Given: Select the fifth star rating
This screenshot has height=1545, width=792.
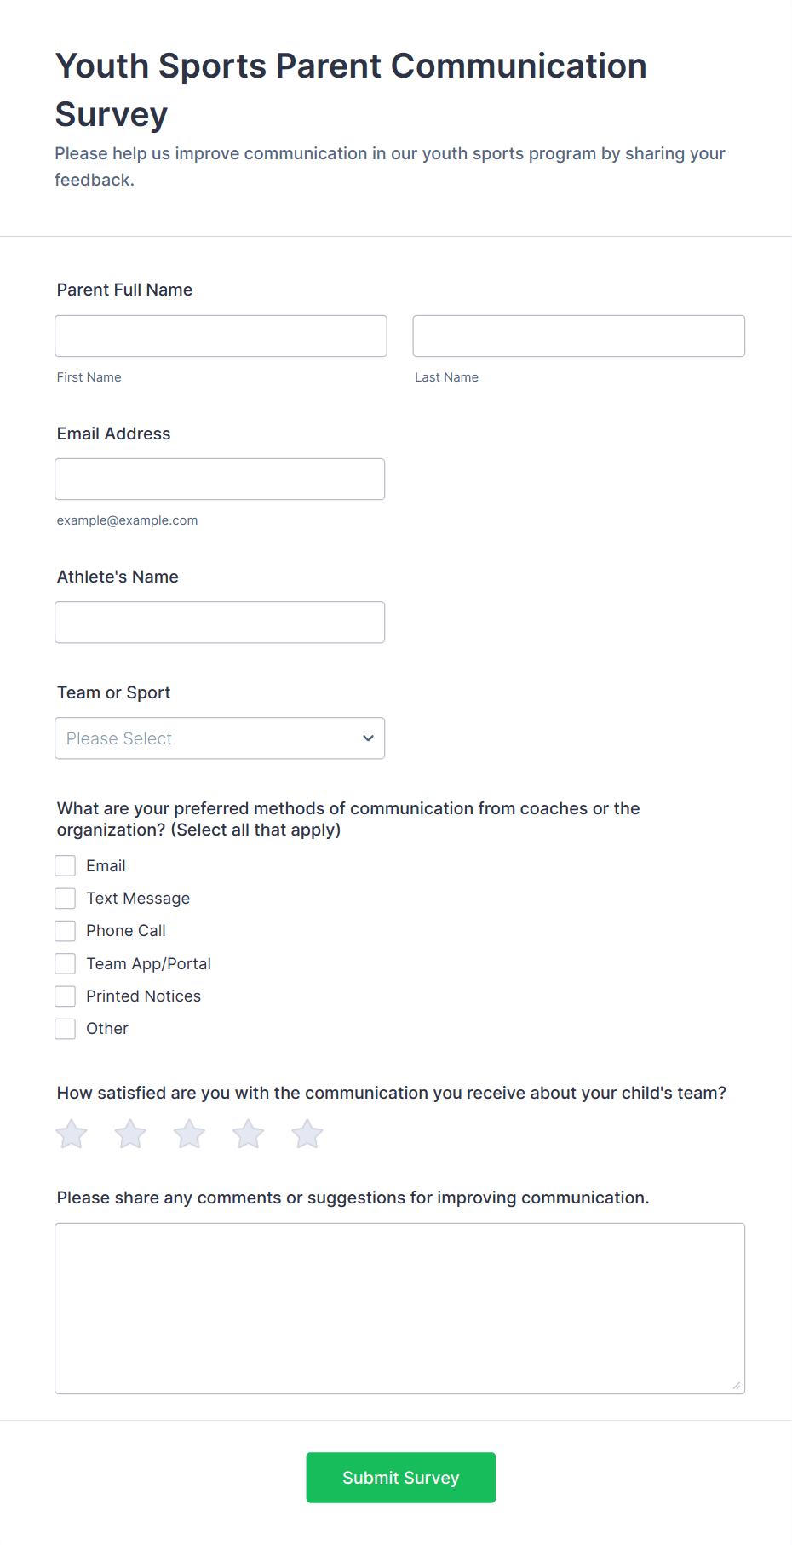Looking at the screenshot, I should (307, 1134).
